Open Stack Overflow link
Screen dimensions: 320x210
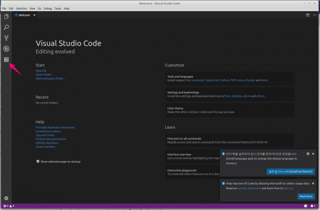(45, 147)
